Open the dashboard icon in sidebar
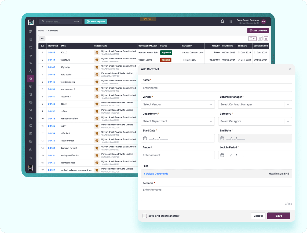This screenshot has width=307, height=233. tap(31, 32)
